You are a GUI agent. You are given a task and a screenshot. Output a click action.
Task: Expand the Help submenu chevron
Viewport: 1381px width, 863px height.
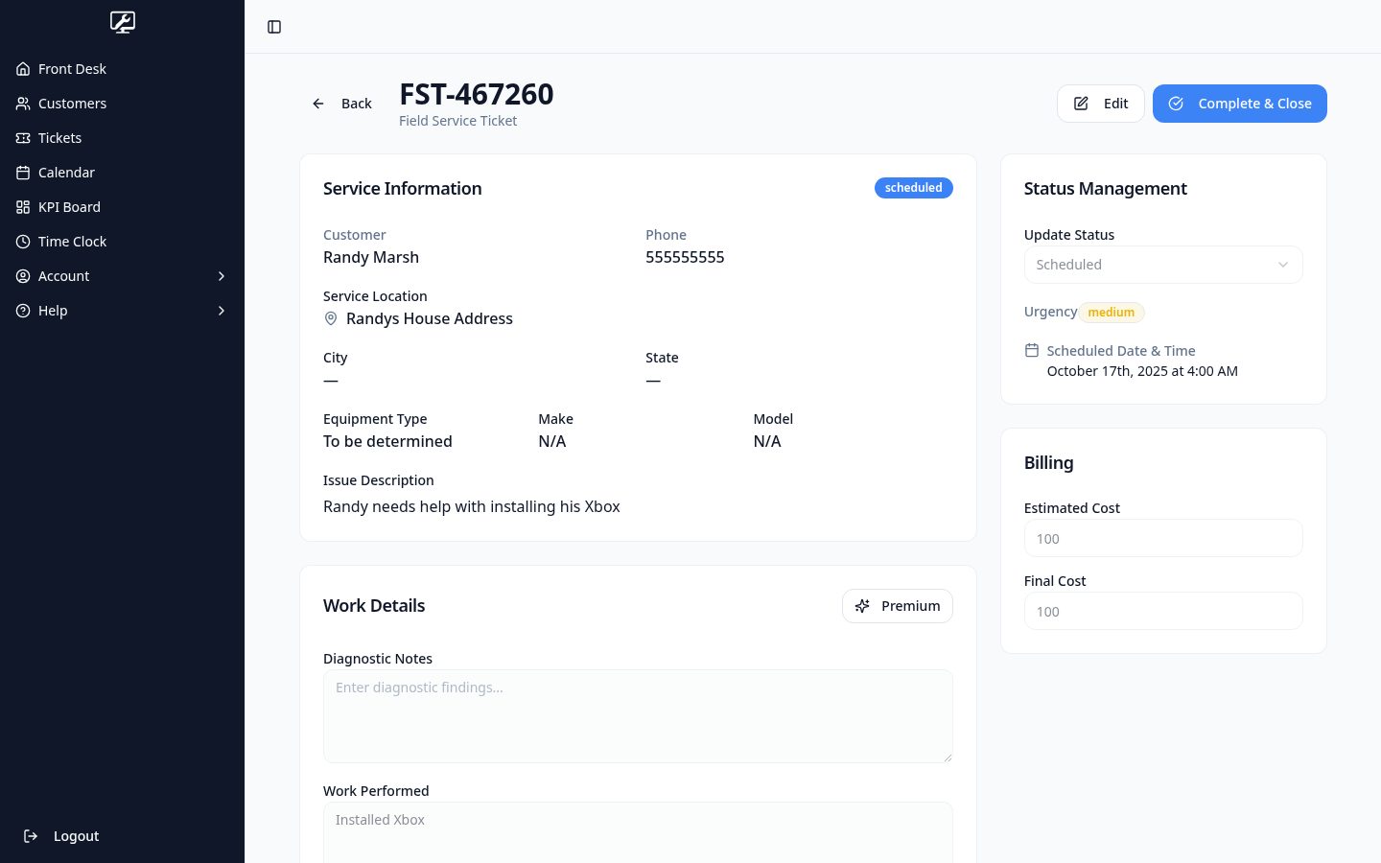tap(222, 311)
